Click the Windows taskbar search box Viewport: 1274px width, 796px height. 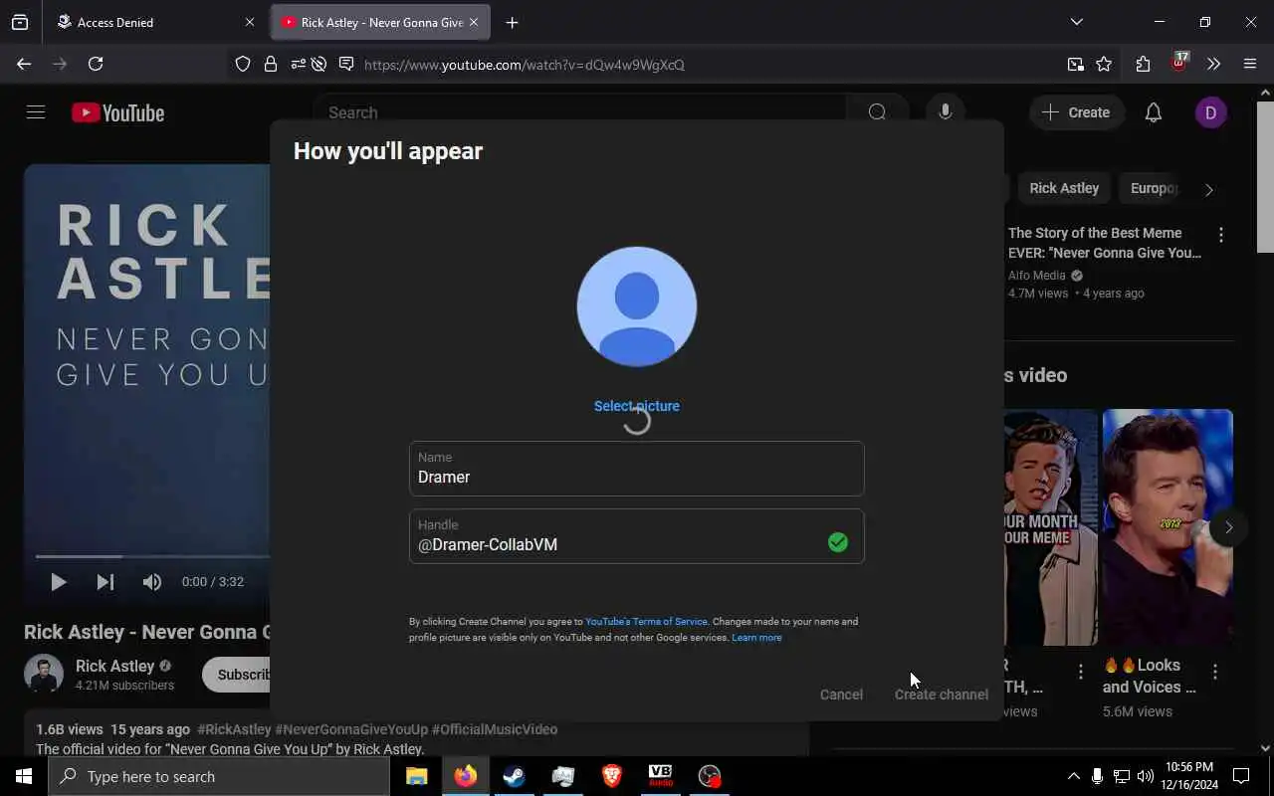click(219, 776)
